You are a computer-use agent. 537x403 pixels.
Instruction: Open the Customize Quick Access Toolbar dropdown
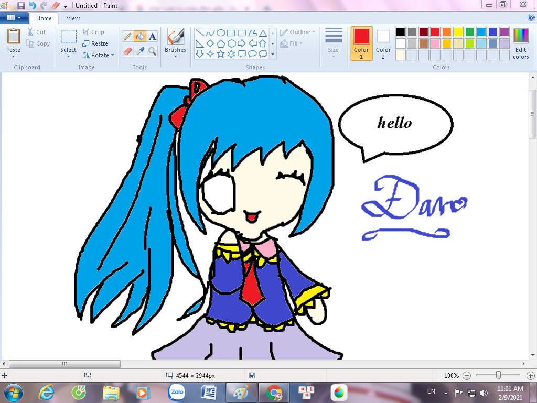click(x=65, y=6)
